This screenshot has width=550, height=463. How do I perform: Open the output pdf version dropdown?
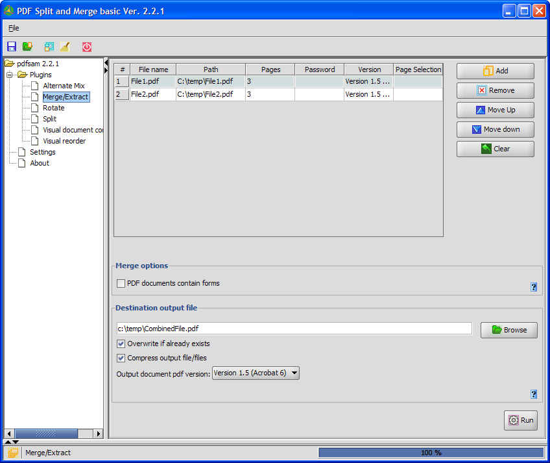click(x=256, y=373)
